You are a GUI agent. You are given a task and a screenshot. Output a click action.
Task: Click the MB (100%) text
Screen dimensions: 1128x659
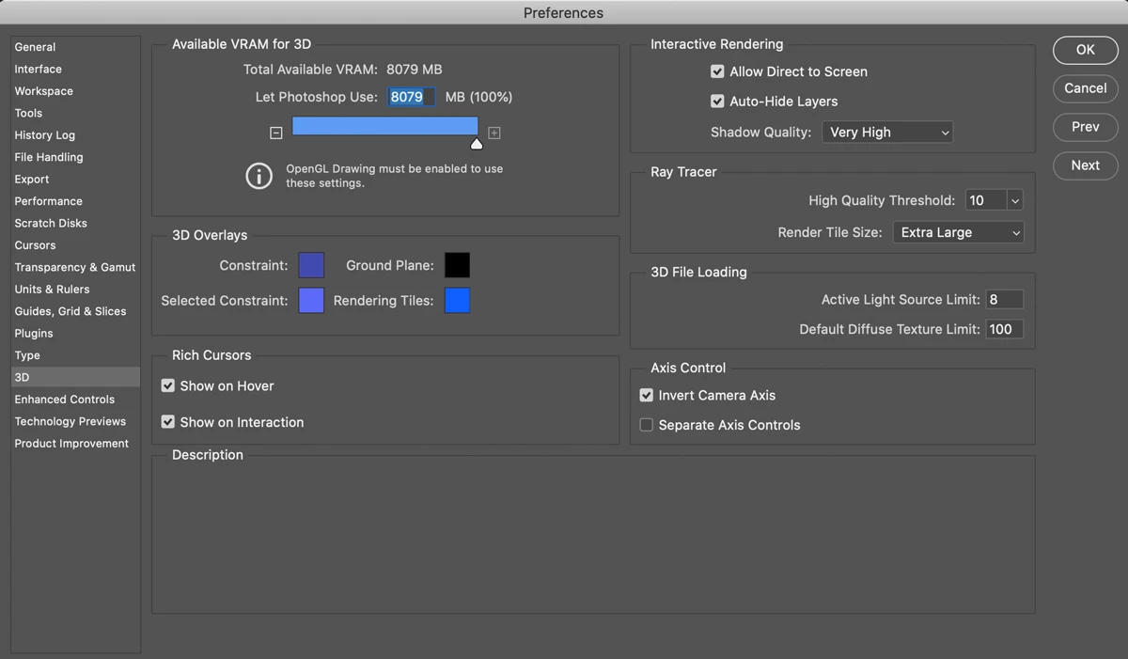coord(479,97)
